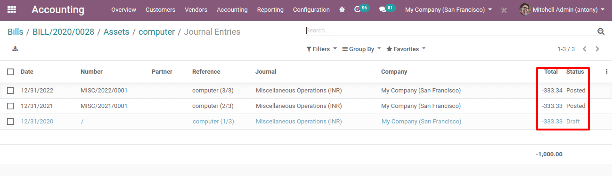
Task: Open My Company (San Francisco) switcher
Action: pos(449,9)
